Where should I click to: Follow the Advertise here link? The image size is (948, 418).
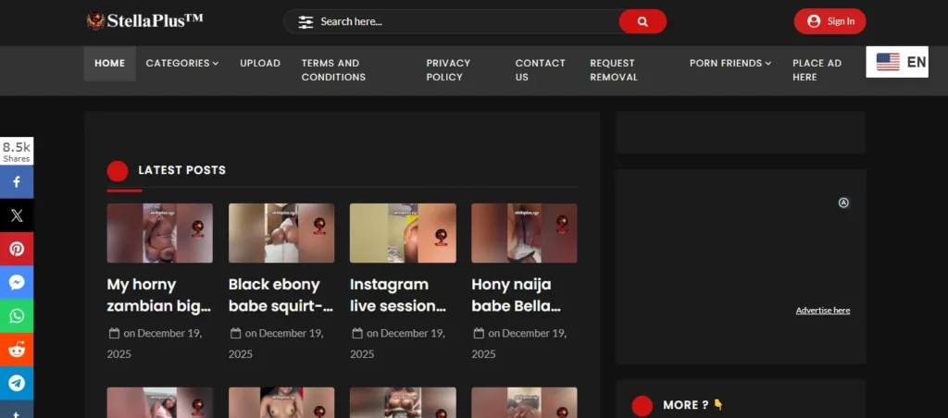[822, 311]
